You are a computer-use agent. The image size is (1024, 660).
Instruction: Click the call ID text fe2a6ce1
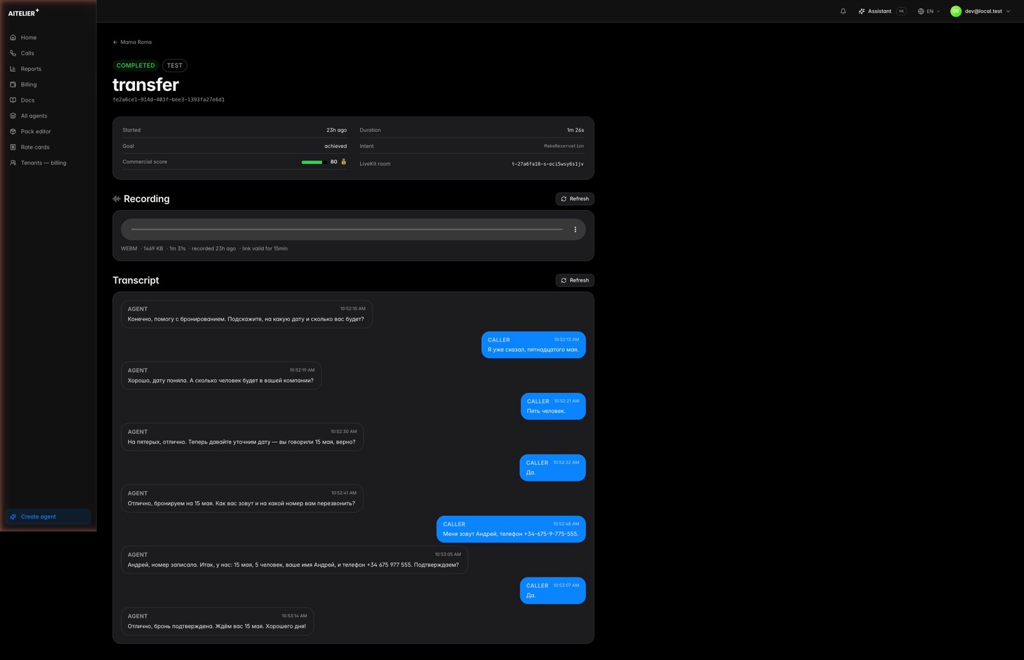169,100
